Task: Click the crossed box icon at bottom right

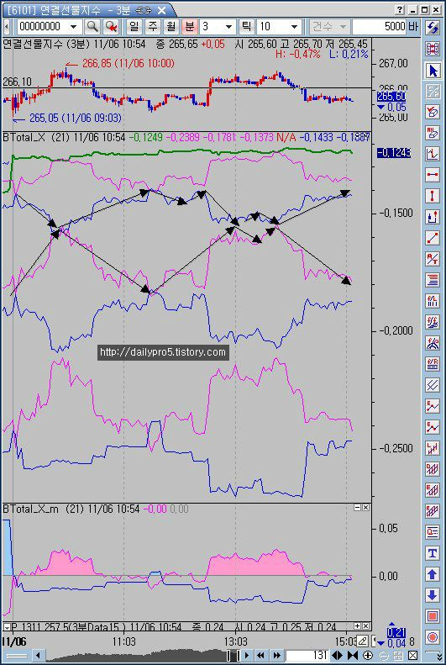Action: point(412,655)
